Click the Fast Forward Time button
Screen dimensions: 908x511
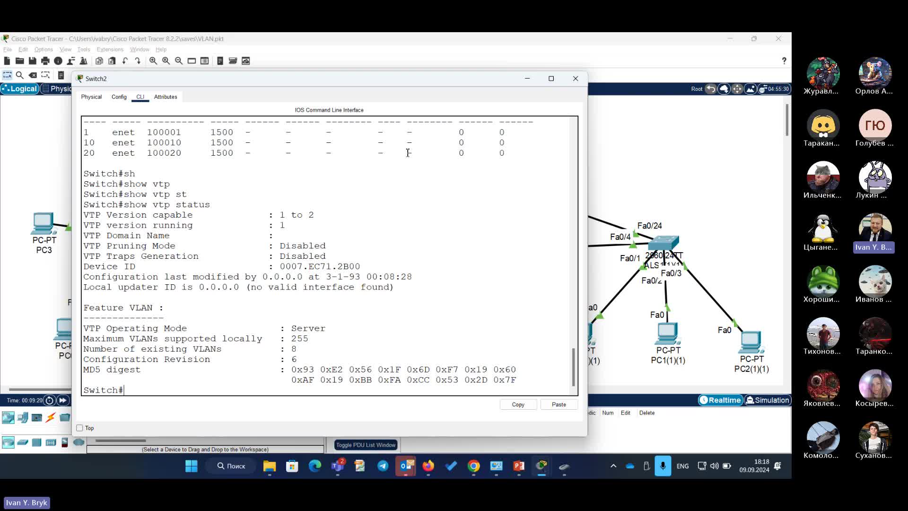[x=62, y=400]
